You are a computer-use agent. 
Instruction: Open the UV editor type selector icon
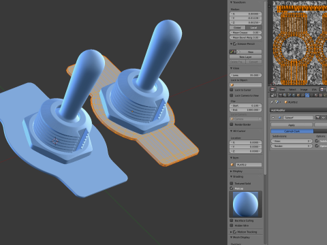click(x=273, y=89)
